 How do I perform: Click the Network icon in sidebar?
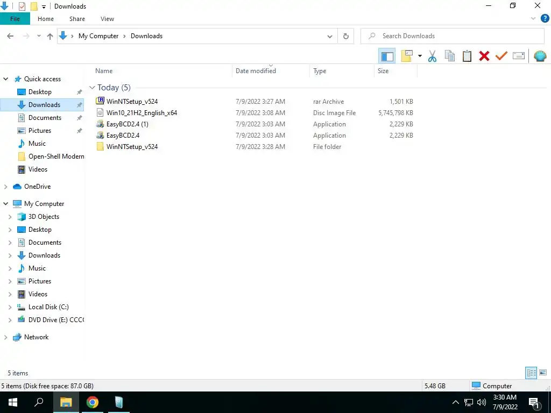click(x=17, y=337)
